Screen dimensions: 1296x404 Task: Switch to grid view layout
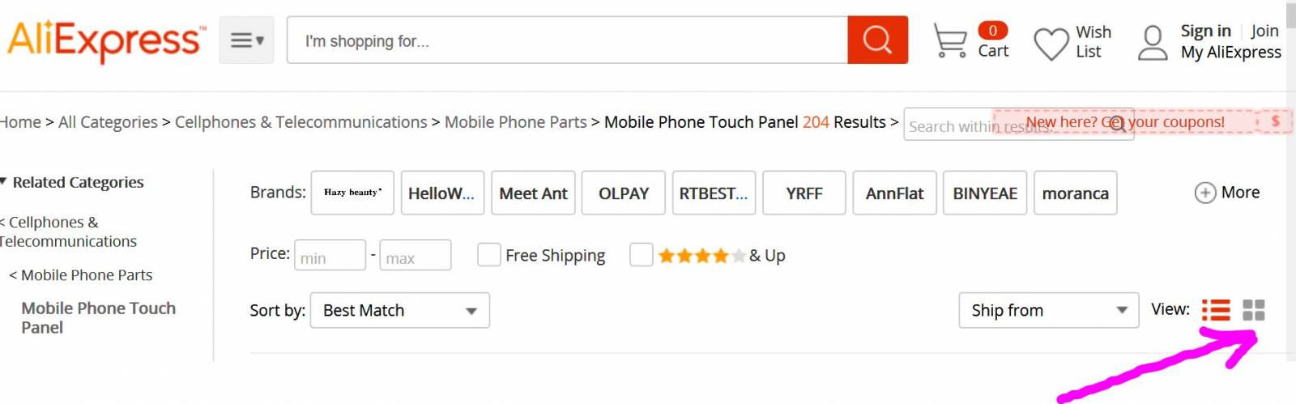coord(1254,310)
